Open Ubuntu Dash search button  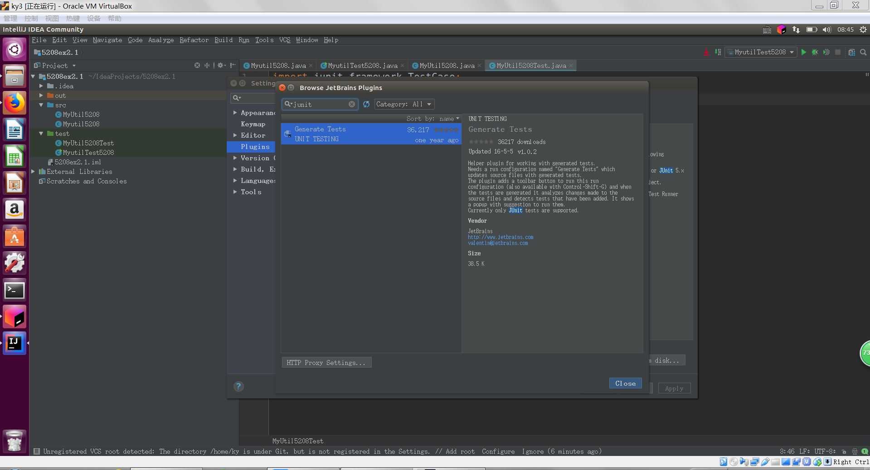click(x=15, y=49)
